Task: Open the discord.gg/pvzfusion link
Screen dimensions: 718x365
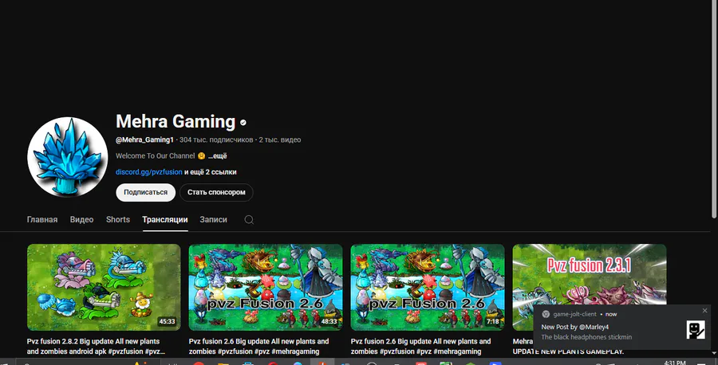Action: [149, 172]
